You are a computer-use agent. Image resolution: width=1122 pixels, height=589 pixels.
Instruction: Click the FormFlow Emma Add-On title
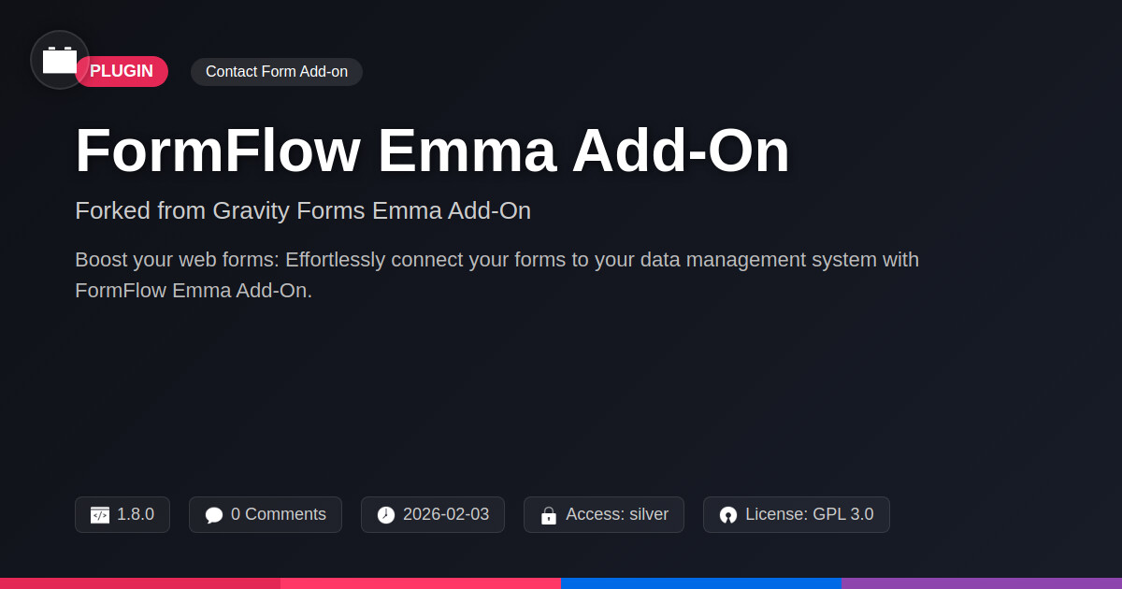coord(432,151)
